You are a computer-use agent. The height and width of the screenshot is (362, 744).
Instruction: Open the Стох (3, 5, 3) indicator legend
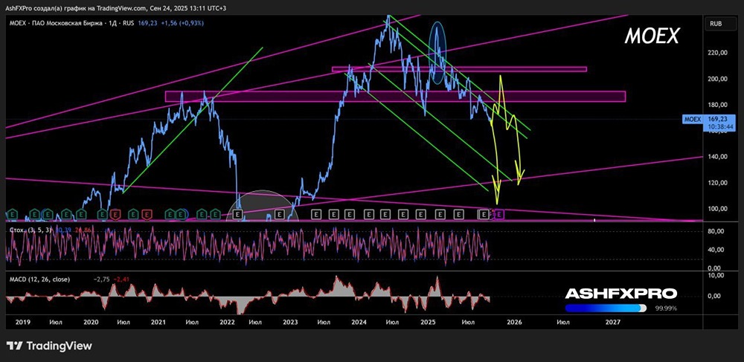pos(31,230)
